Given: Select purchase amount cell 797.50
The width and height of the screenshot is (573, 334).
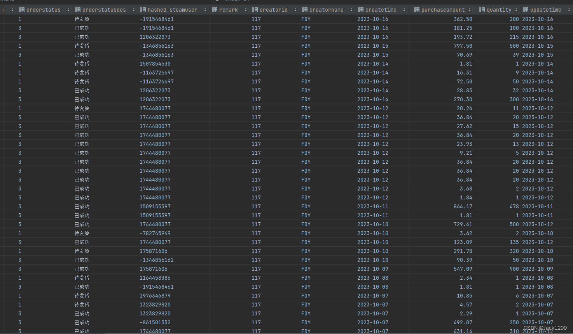Looking at the screenshot, I should tap(463, 46).
